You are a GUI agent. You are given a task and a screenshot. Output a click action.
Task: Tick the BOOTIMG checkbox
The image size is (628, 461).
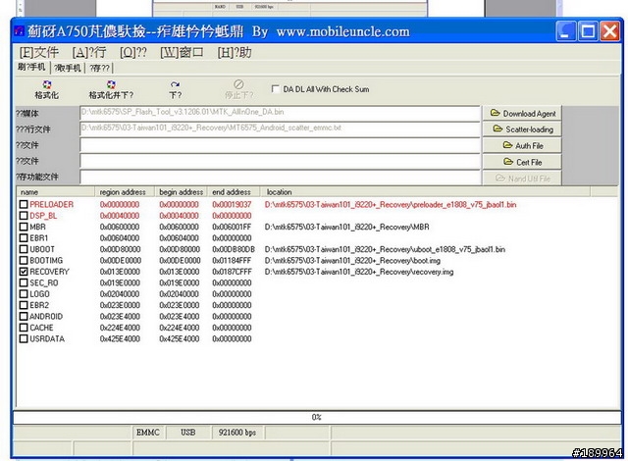click(24, 261)
